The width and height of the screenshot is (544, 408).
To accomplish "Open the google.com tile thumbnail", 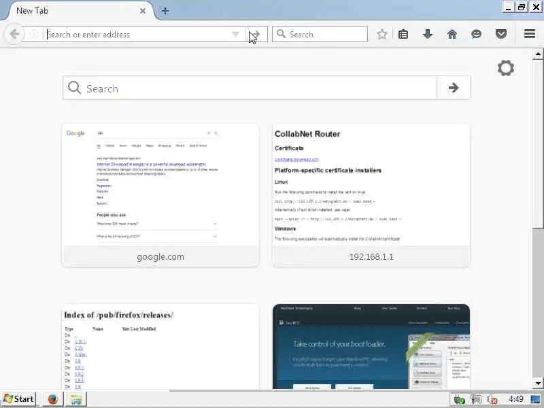I will click(x=160, y=185).
